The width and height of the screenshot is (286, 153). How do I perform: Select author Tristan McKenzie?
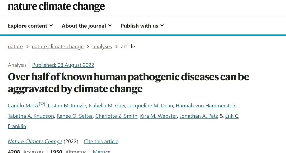coord(66,106)
